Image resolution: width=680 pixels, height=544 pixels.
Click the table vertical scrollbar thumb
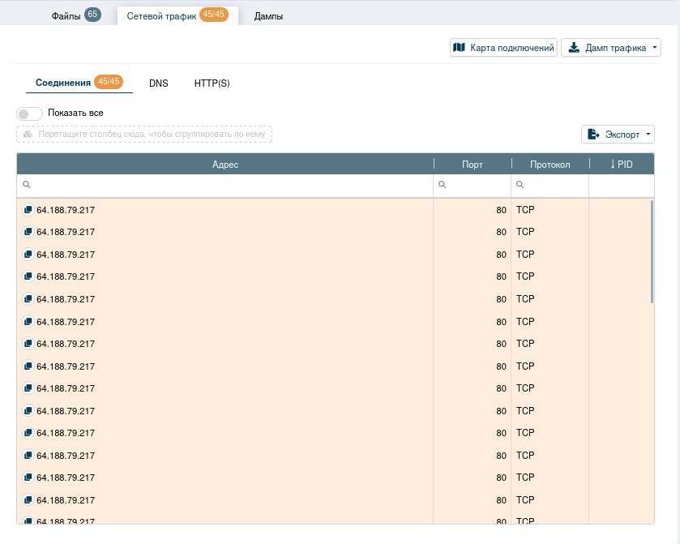pos(652,251)
